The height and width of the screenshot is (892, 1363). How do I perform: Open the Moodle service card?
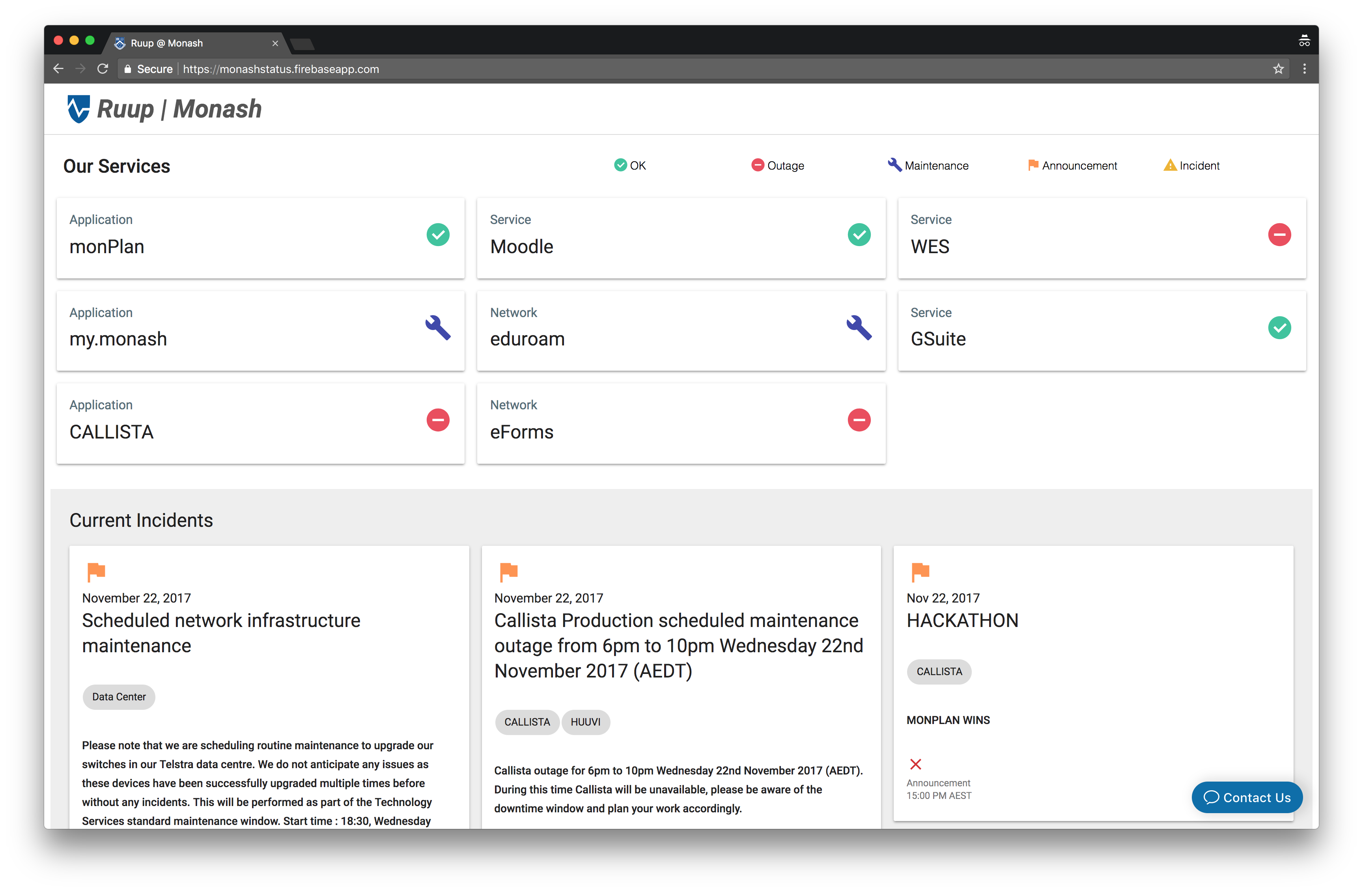click(x=680, y=238)
